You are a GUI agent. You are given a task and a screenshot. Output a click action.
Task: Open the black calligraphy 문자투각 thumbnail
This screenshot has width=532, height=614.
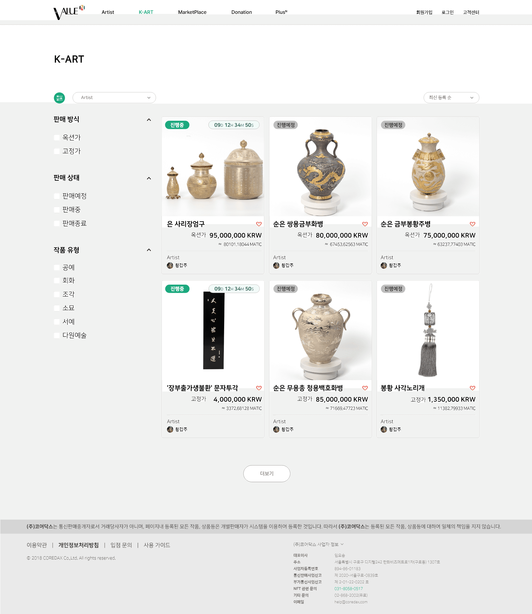213,331
